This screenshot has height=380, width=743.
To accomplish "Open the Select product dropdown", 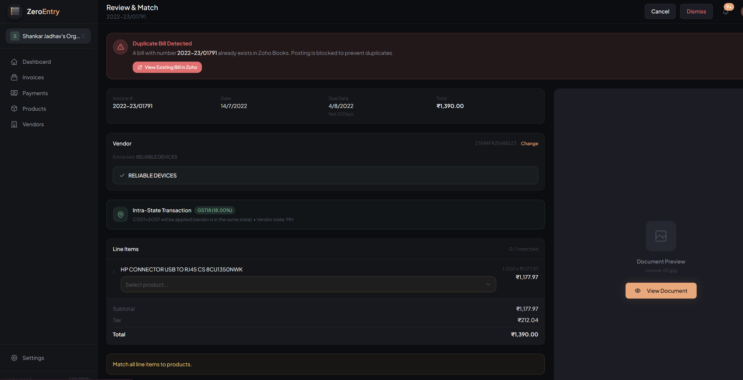I will pos(308,284).
